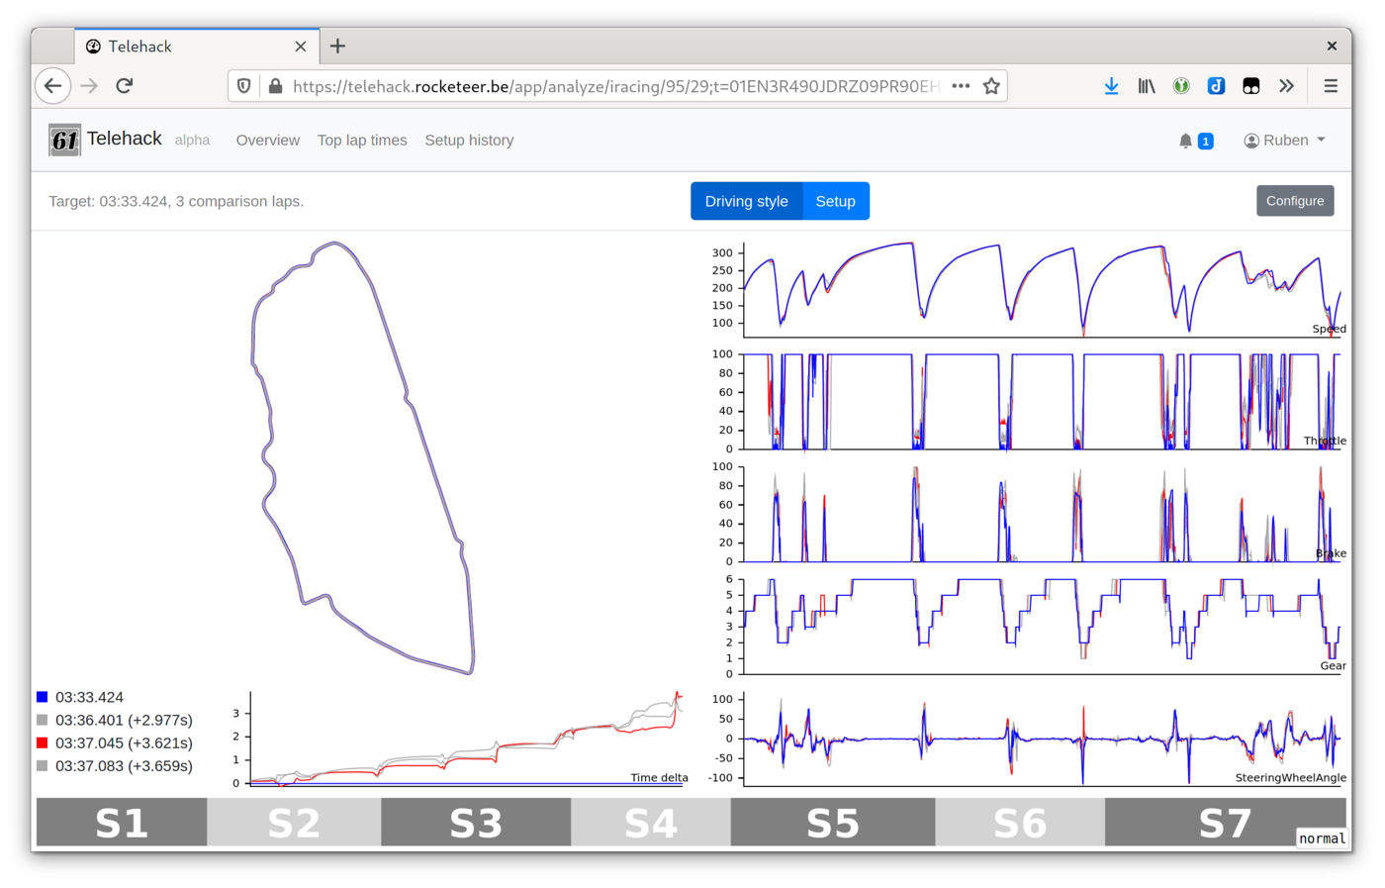The width and height of the screenshot is (1385, 888).
Task: Open the browser downloads arrow icon
Action: (1111, 86)
